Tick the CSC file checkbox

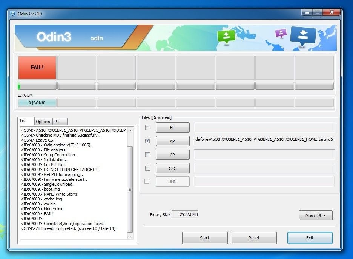click(x=148, y=168)
